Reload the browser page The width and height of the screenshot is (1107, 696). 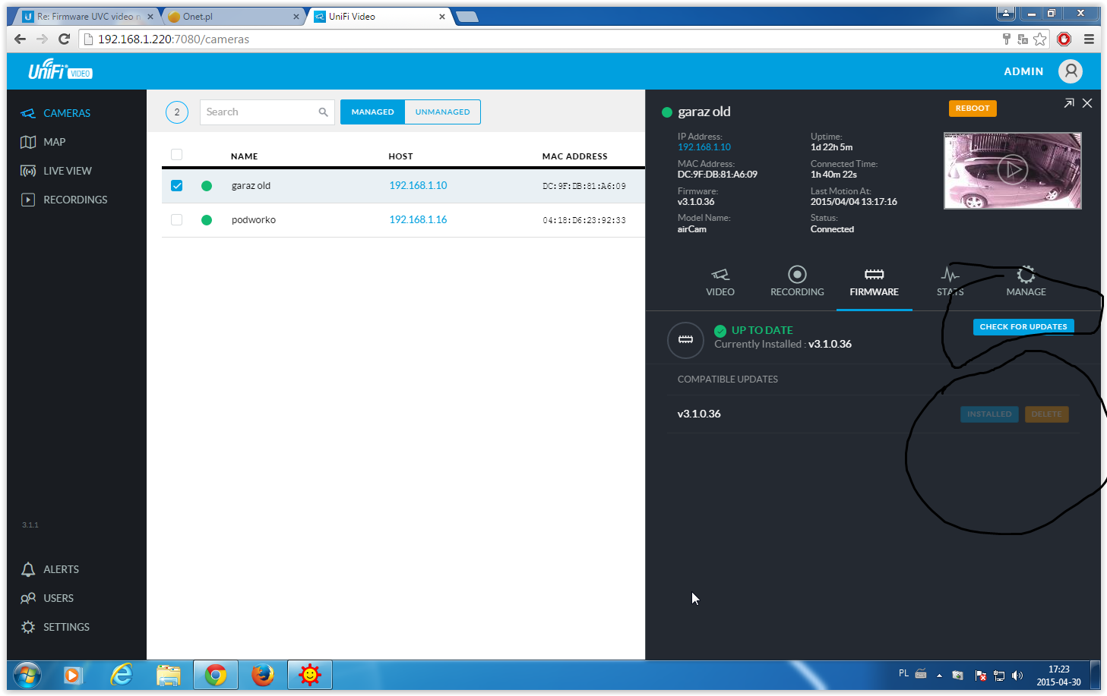pos(65,39)
